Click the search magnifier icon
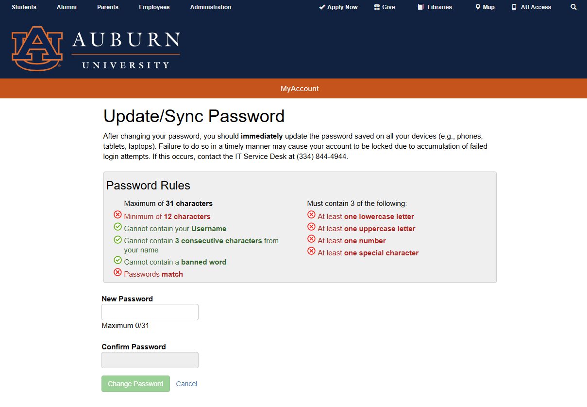The height and width of the screenshot is (407, 587). [x=573, y=7]
